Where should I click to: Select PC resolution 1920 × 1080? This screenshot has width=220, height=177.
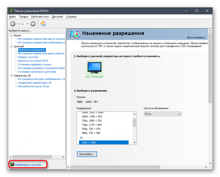coord(104,142)
